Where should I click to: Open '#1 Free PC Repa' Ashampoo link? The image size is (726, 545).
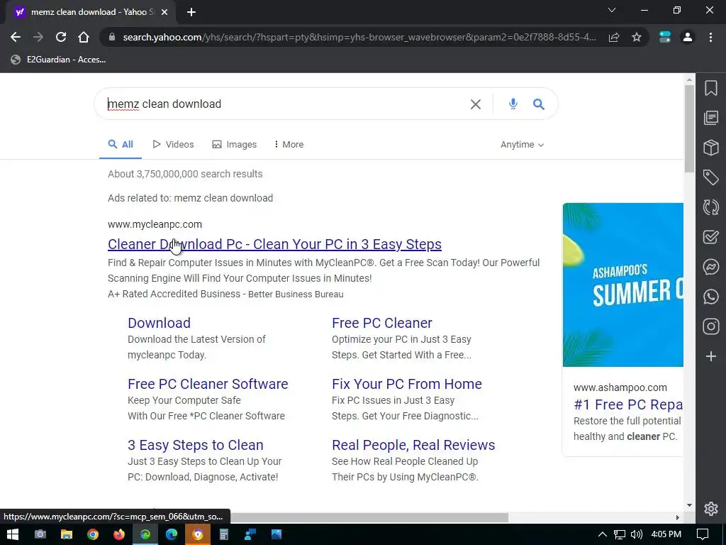tap(628, 404)
